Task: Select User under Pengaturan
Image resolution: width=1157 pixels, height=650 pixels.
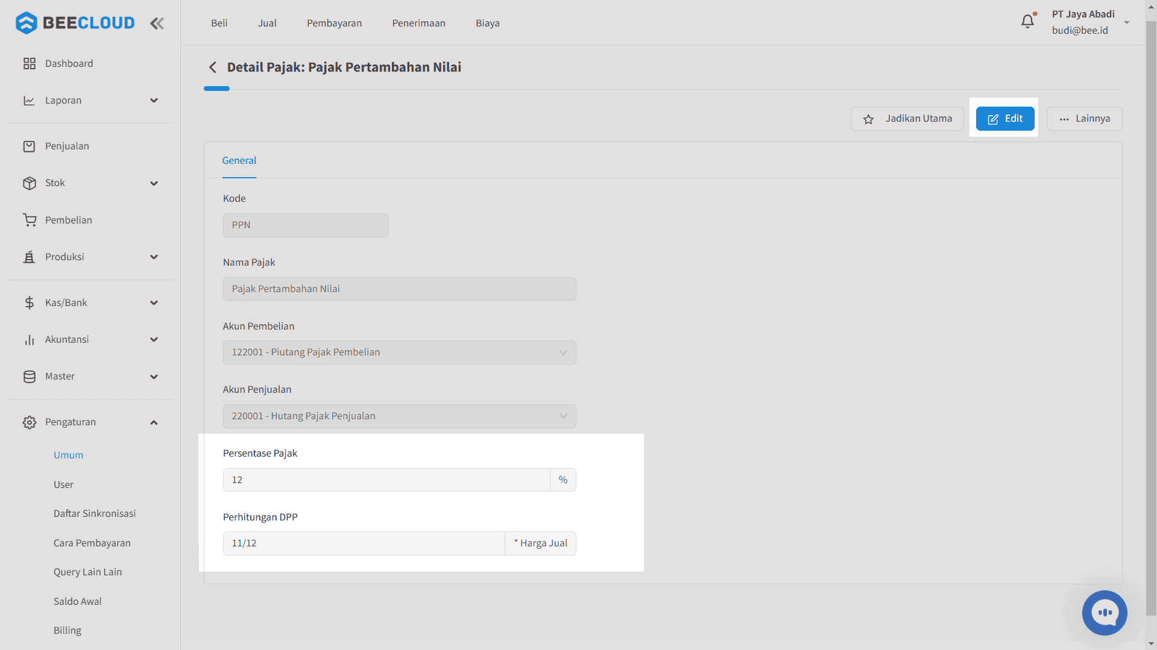Action: [63, 484]
